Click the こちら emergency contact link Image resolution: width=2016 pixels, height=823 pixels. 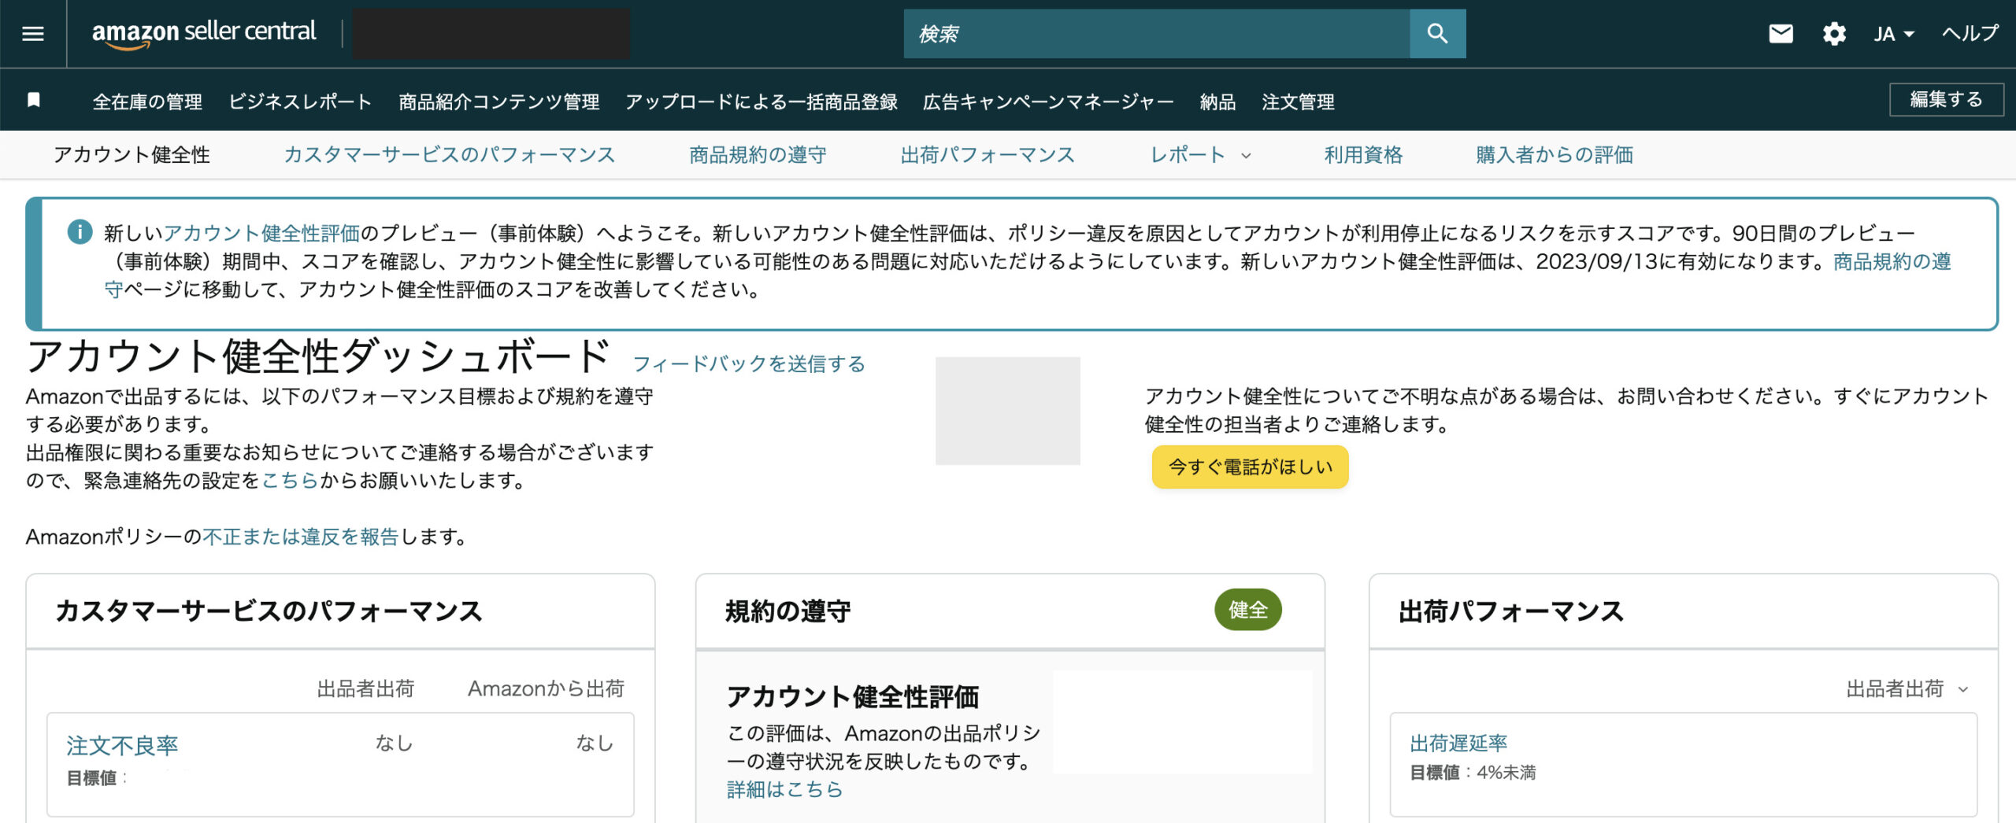pyautogui.click(x=289, y=480)
